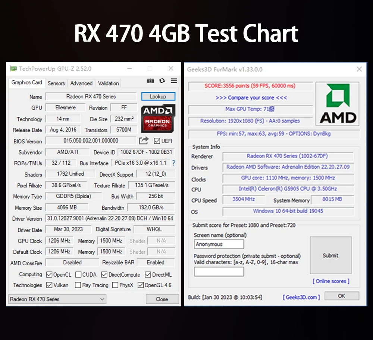Toggle the Ray Tracing checkbox

[78, 285]
